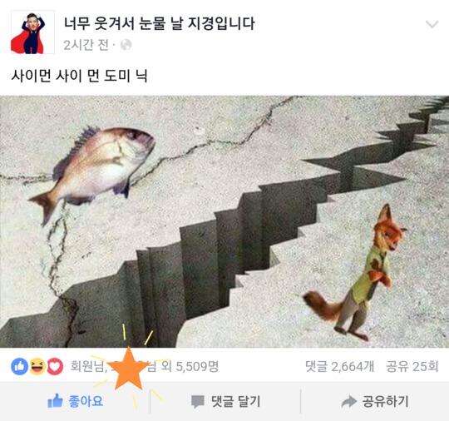
Task: Click the 2시간 전 timestamp
Action: coord(86,45)
